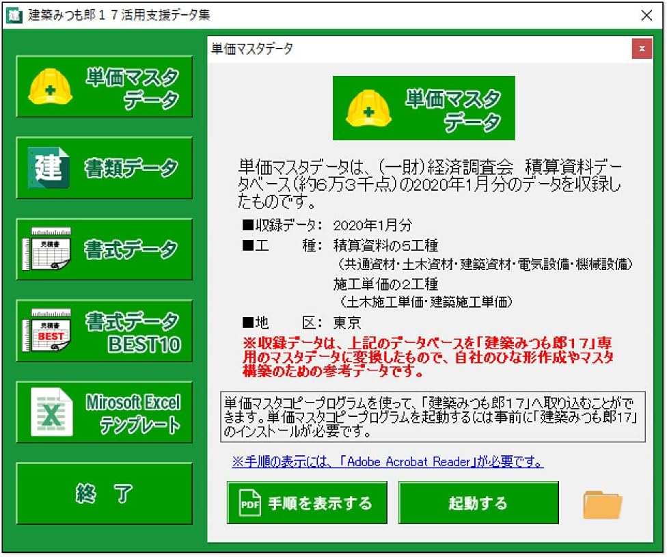667x557 pixels.
Task: Click the helmet icon in sidebar button
Action: coord(50,86)
